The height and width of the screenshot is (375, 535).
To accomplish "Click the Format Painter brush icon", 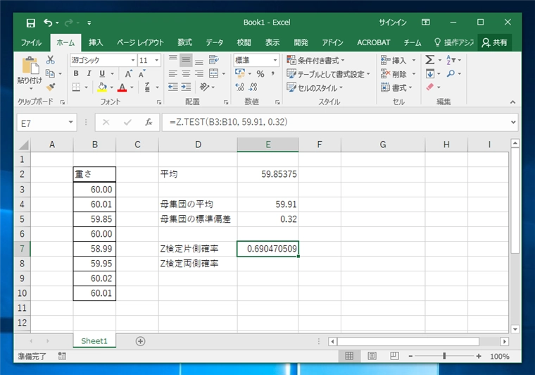I will tap(51, 87).
